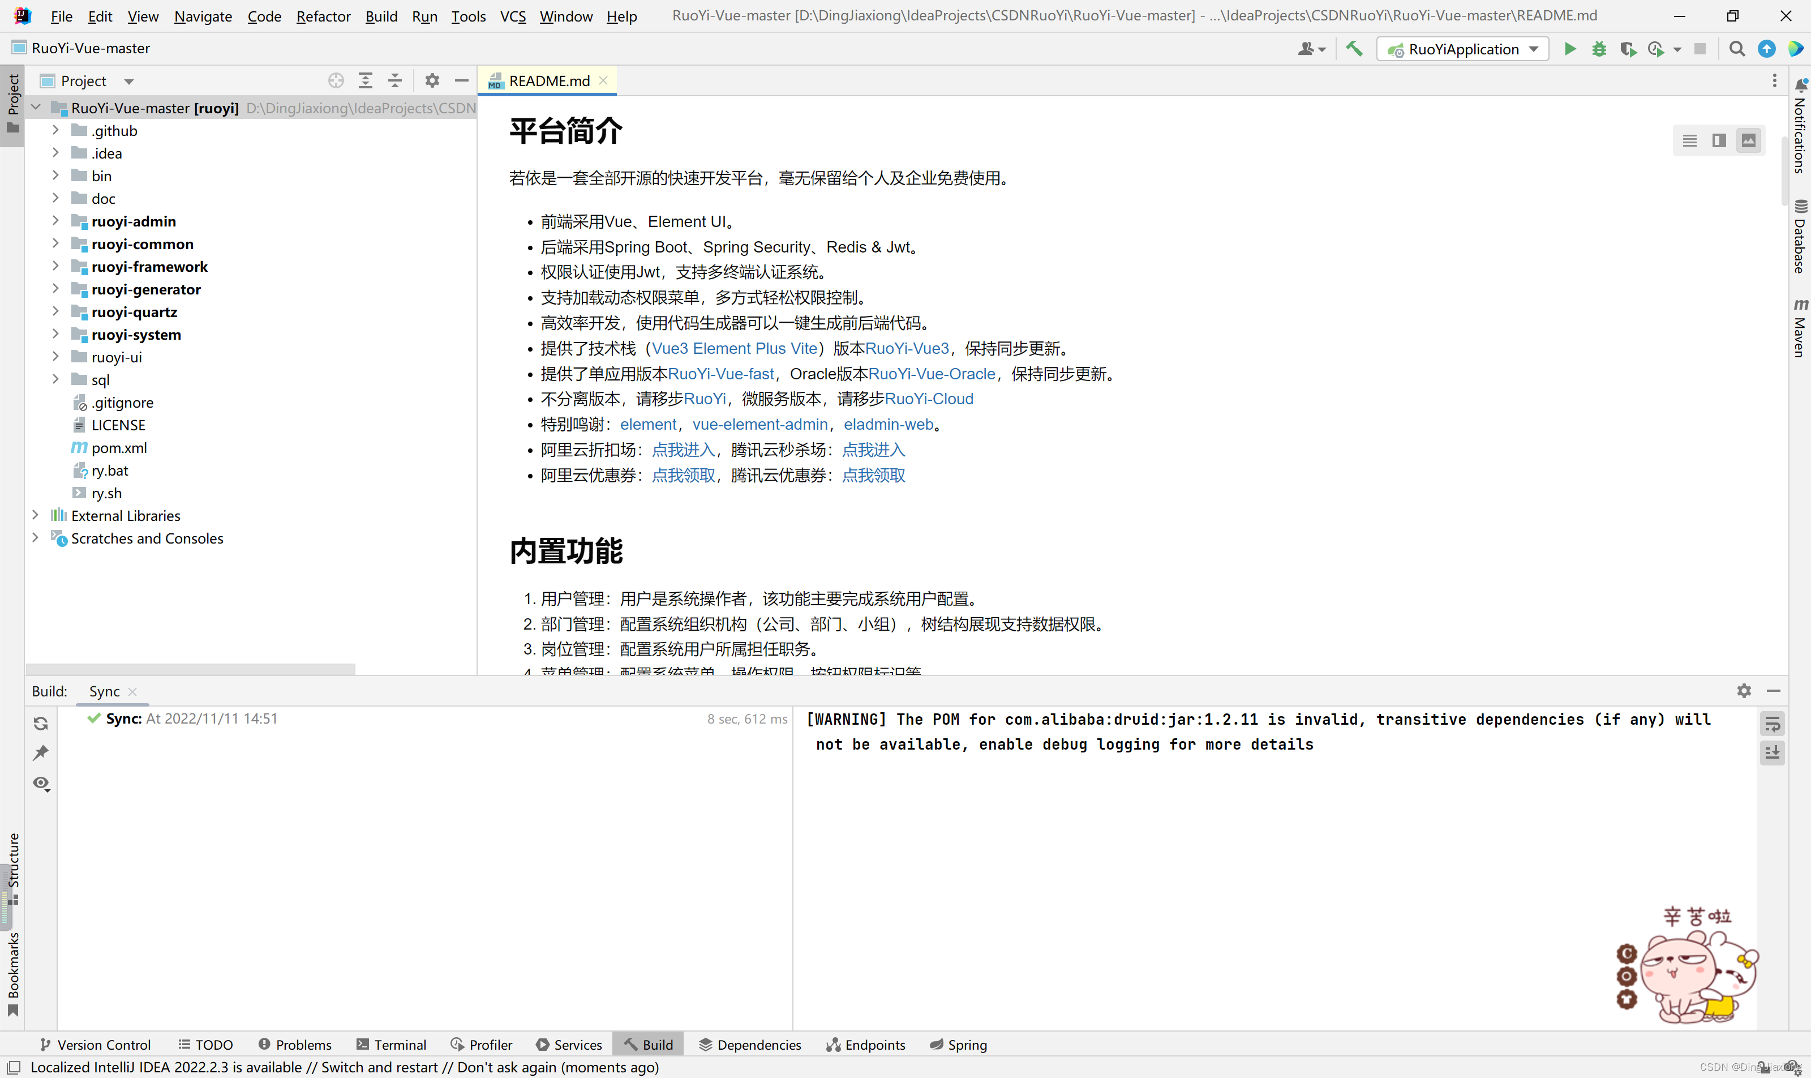Screen dimensions: 1811x1078
Task: Click the Debug application icon
Action: pos(1598,49)
